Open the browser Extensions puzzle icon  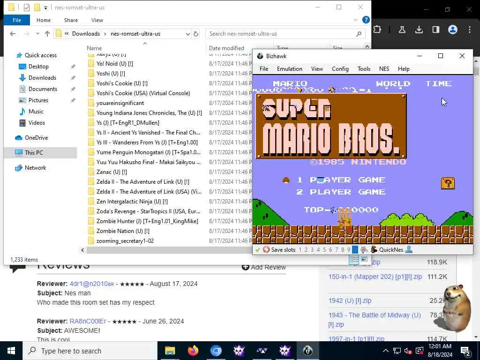pyautogui.click(x=377, y=30)
